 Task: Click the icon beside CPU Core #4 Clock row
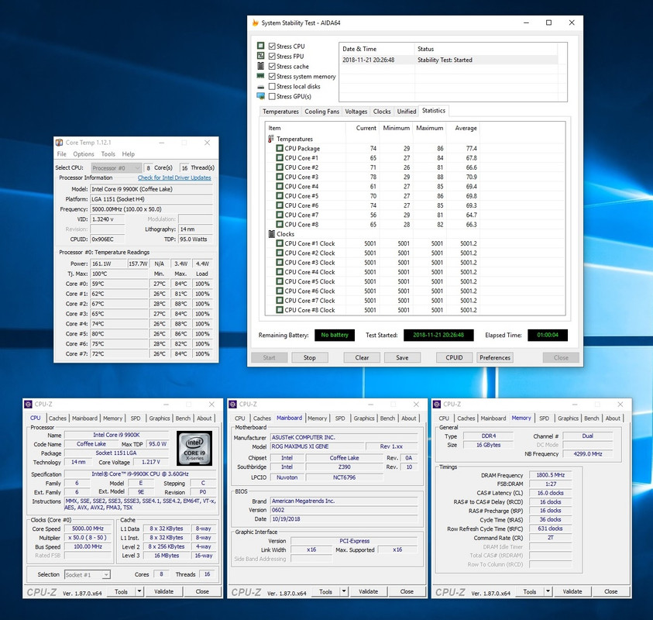(280, 272)
